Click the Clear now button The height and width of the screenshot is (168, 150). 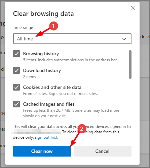[42, 151]
